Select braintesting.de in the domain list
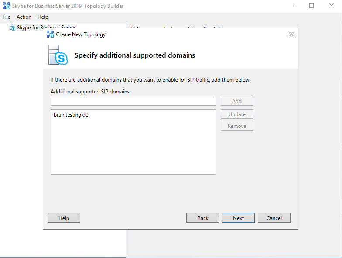 pyautogui.click(x=71, y=115)
